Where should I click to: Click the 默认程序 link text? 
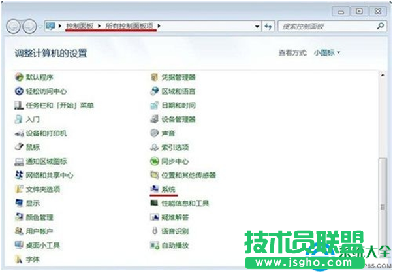(40, 77)
